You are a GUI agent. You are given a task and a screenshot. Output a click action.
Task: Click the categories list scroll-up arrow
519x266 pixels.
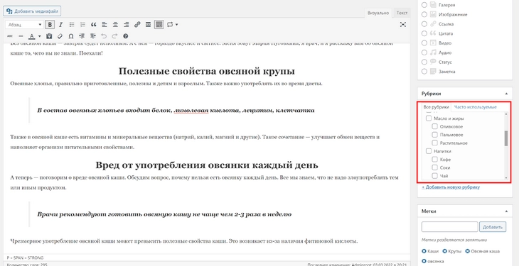tap(505, 114)
